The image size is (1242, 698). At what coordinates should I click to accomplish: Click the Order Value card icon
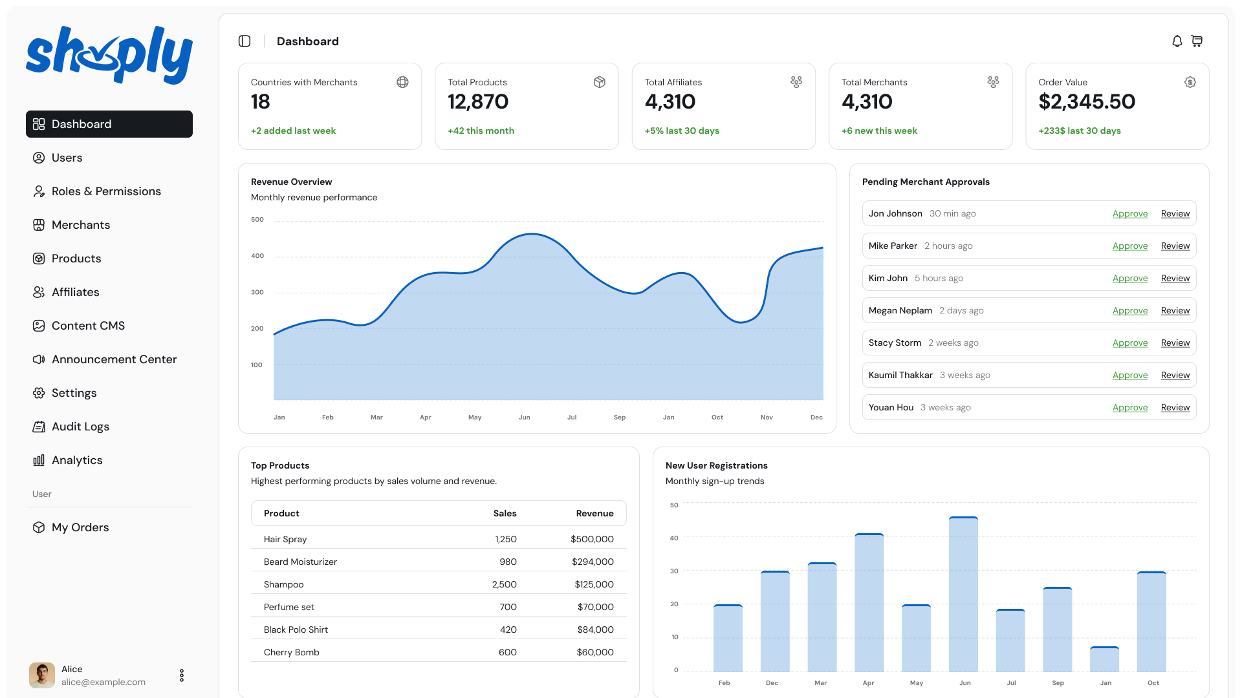click(x=1190, y=82)
